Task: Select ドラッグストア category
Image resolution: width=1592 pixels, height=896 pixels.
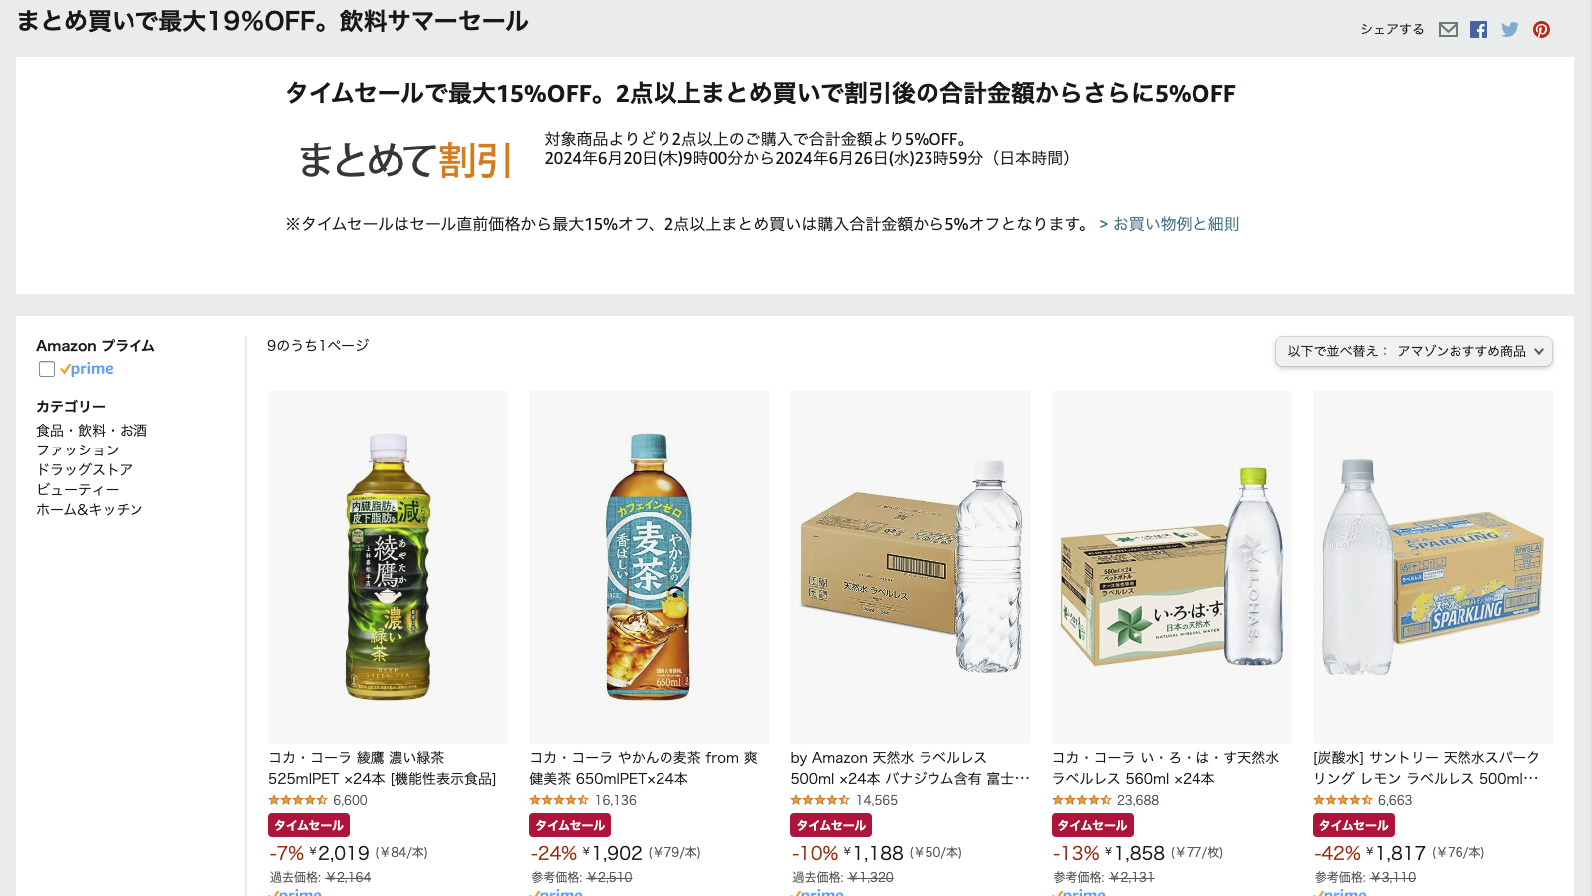Action: click(84, 470)
